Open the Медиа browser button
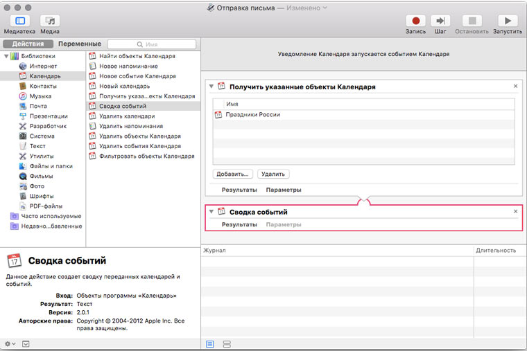The image size is (527, 351). coord(50,21)
